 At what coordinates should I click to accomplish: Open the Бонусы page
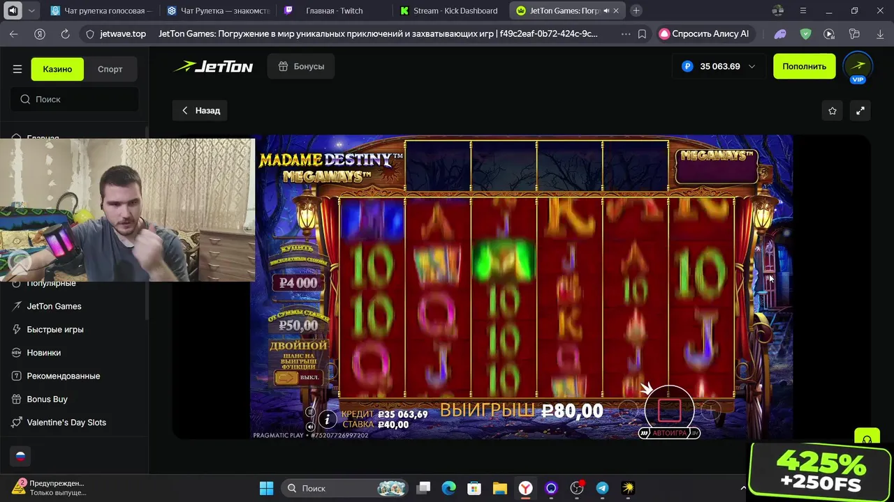(301, 66)
